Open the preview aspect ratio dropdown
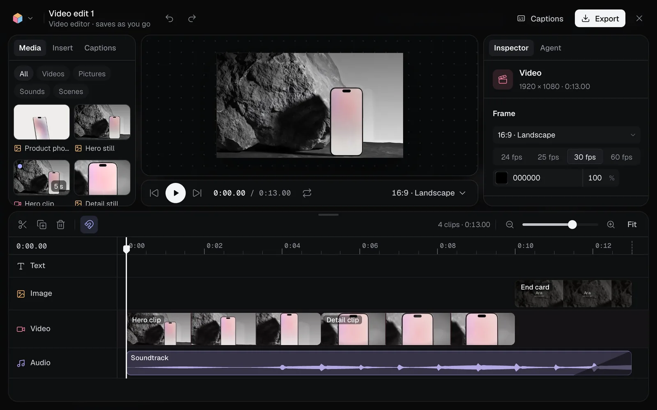 pyautogui.click(x=429, y=193)
